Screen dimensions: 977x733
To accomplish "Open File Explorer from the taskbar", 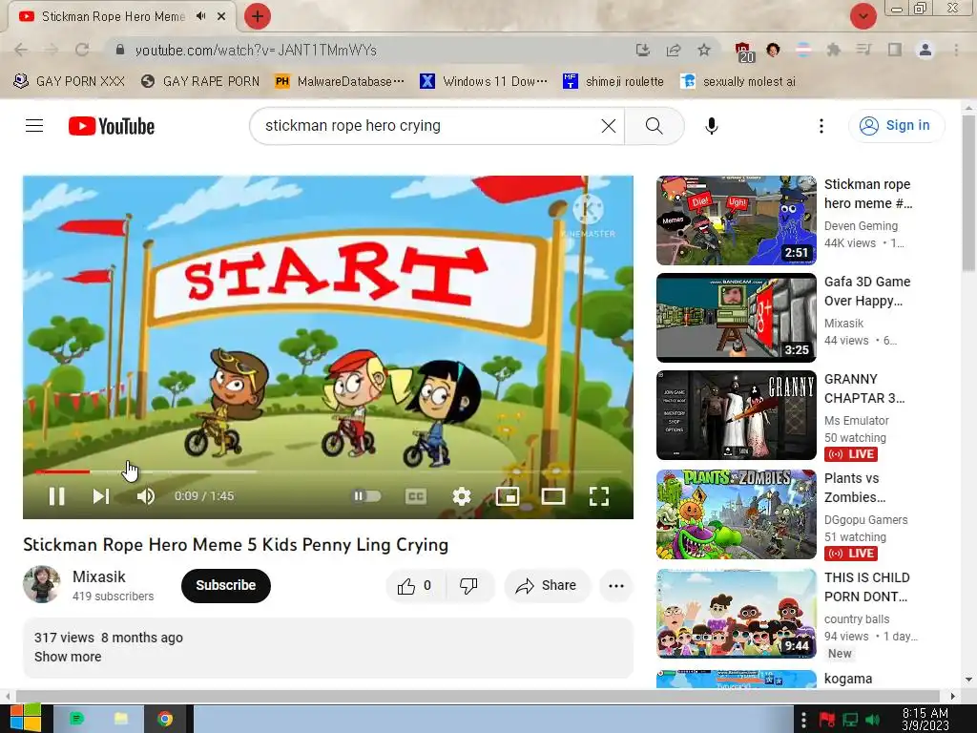I will [x=121, y=719].
